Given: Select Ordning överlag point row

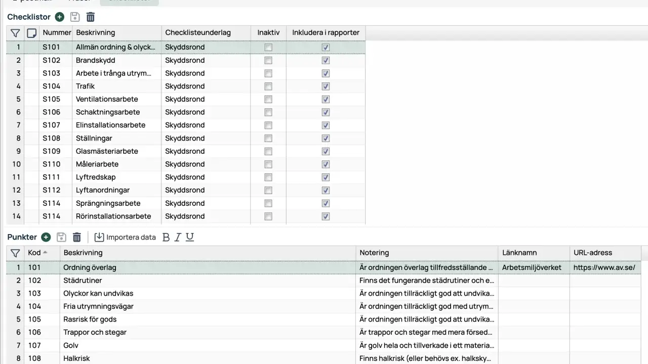Looking at the screenshot, I should point(323,267).
